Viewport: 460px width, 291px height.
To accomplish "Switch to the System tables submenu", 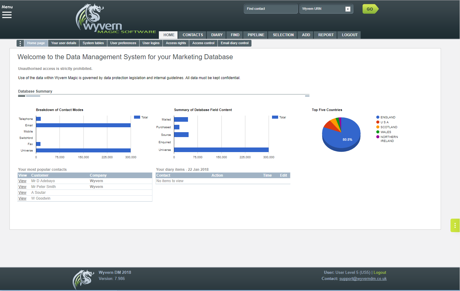I will click(93, 43).
